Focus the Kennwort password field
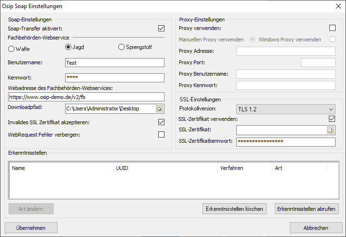Screen dimensions: 346x237 pos(114,78)
